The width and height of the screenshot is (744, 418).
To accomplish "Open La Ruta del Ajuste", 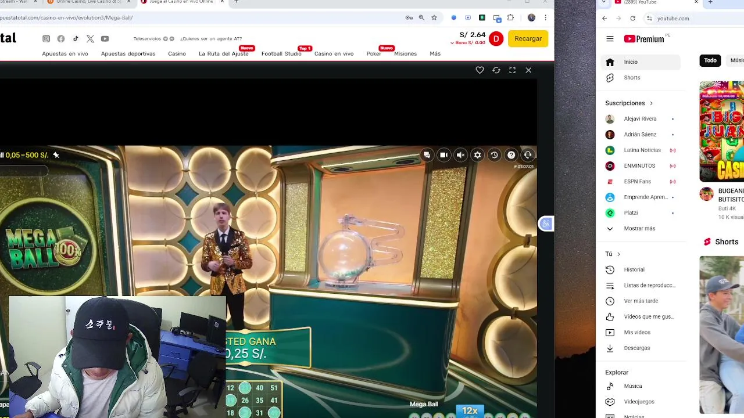I will [x=223, y=53].
